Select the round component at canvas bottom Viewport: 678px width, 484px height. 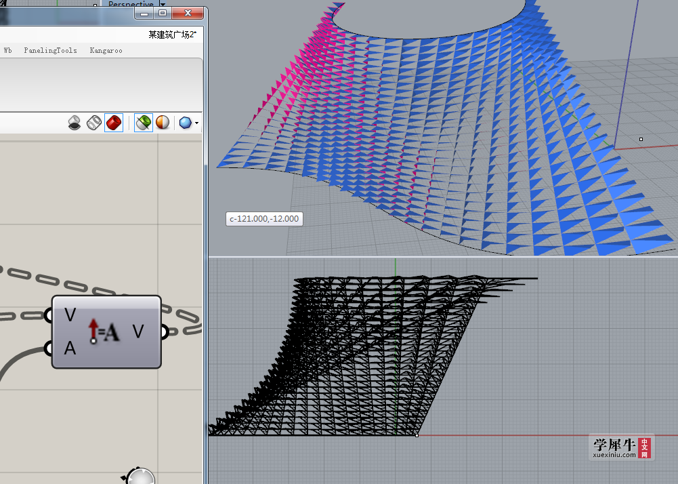click(139, 476)
